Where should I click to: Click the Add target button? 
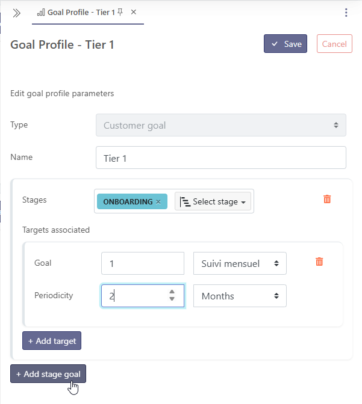(52, 341)
